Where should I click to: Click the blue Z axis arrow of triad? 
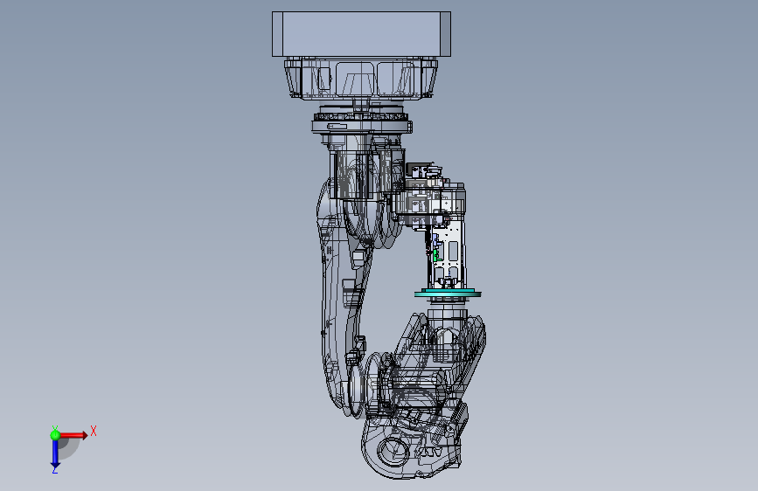(x=55, y=453)
